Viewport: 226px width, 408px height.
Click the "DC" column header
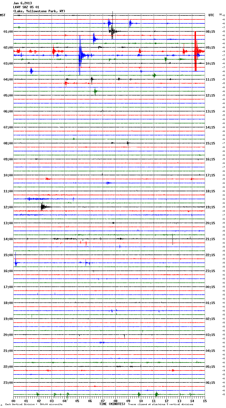pyautogui.click(x=221, y=14)
